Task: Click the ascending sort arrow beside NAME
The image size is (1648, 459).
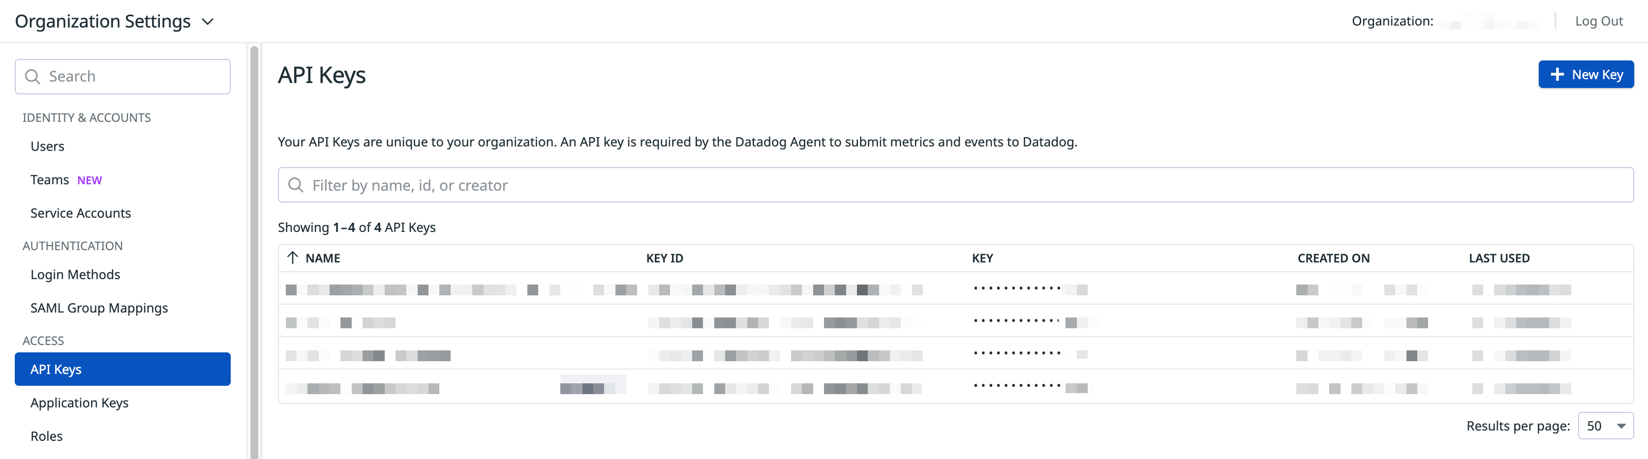Action: [292, 258]
